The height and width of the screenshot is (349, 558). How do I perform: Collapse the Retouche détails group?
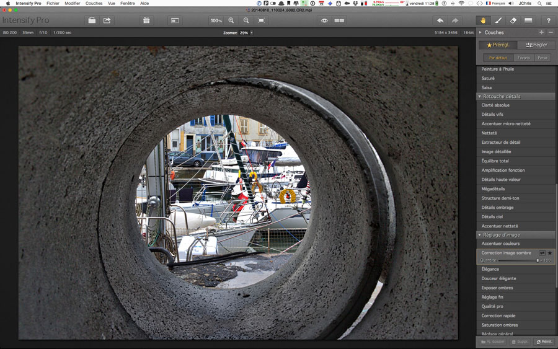click(479, 97)
